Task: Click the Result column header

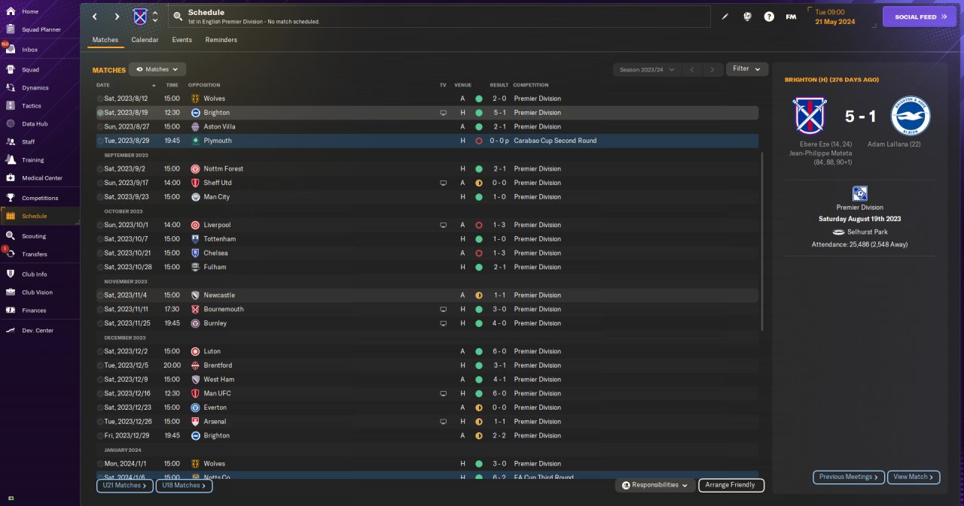Action: coord(499,85)
